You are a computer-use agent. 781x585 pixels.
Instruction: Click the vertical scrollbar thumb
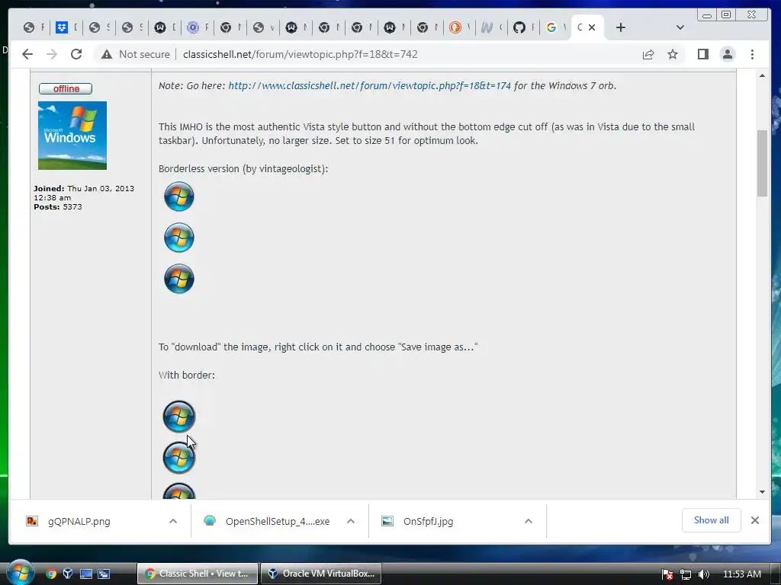[x=762, y=163]
